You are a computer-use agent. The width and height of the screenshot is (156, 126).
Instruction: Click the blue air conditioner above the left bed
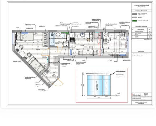coord(25,33)
